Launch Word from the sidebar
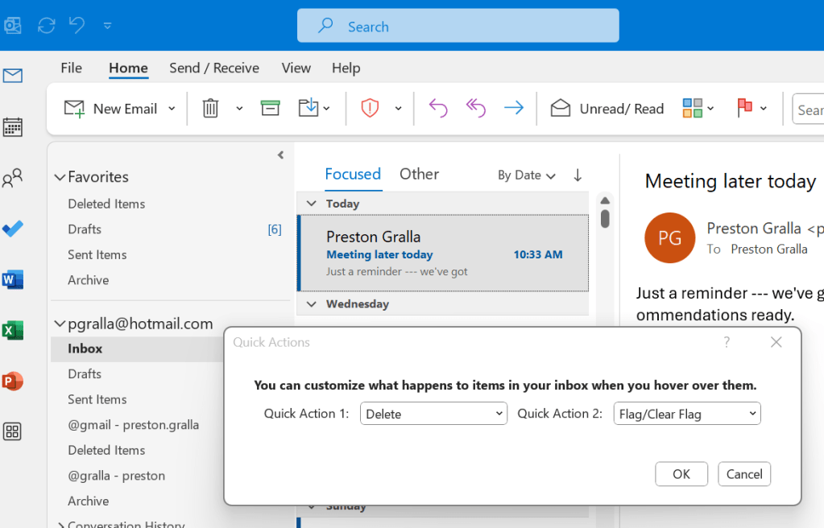The image size is (824, 528). coord(13,279)
